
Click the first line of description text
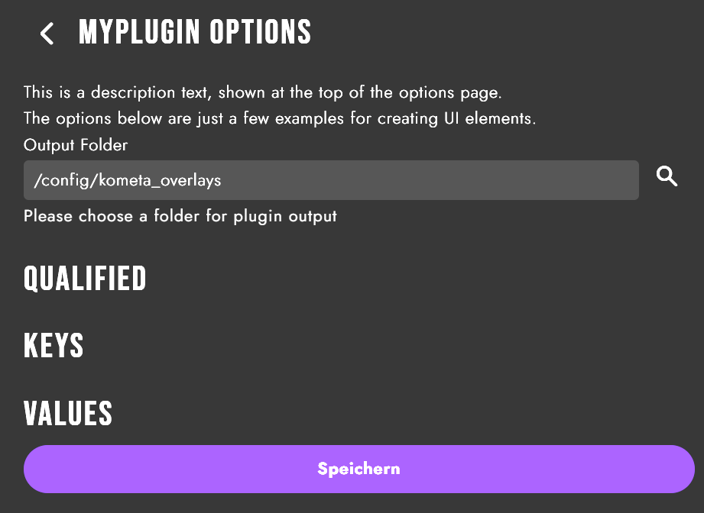tap(262, 93)
